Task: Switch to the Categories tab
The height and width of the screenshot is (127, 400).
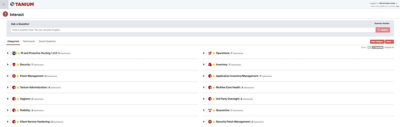Action: pos(13,41)
